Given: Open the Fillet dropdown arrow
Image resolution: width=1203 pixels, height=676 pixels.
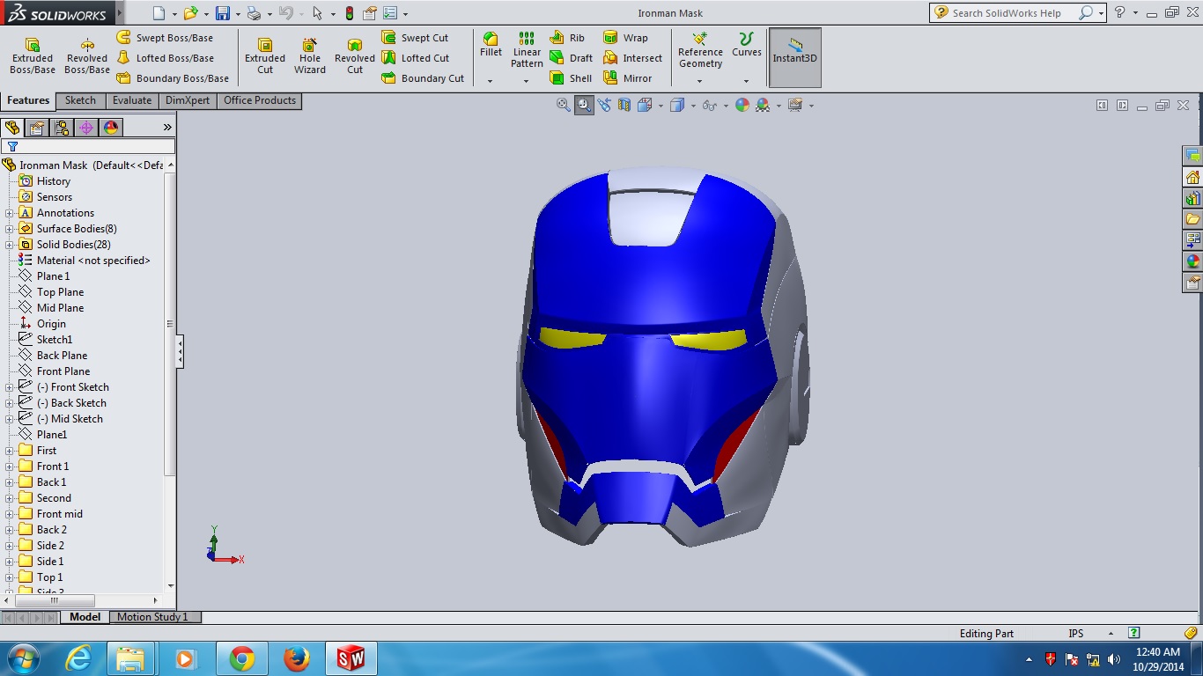Looking at the screenshot, I should (490, 81).
